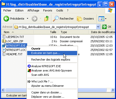Open the forward history dropdown arrow
116x99 pixels.
(40, 18)
